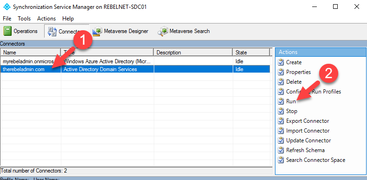Click Total number of Connectors status text

[x=34, y=171]
